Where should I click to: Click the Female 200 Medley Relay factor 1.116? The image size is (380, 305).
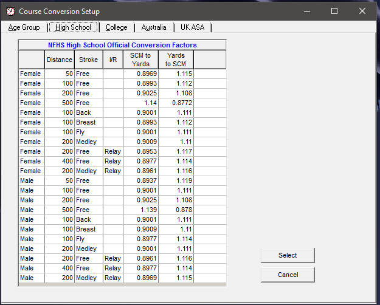coord(176,171)
